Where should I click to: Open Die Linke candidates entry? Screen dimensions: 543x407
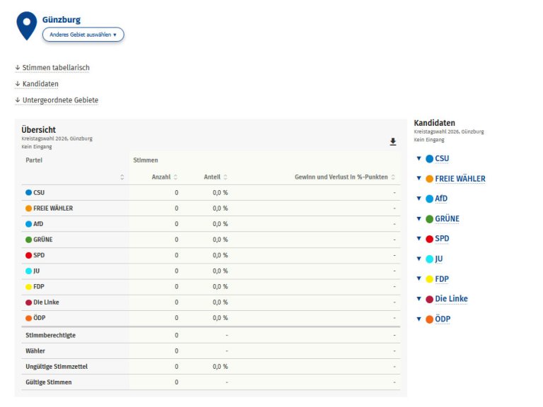450,299
